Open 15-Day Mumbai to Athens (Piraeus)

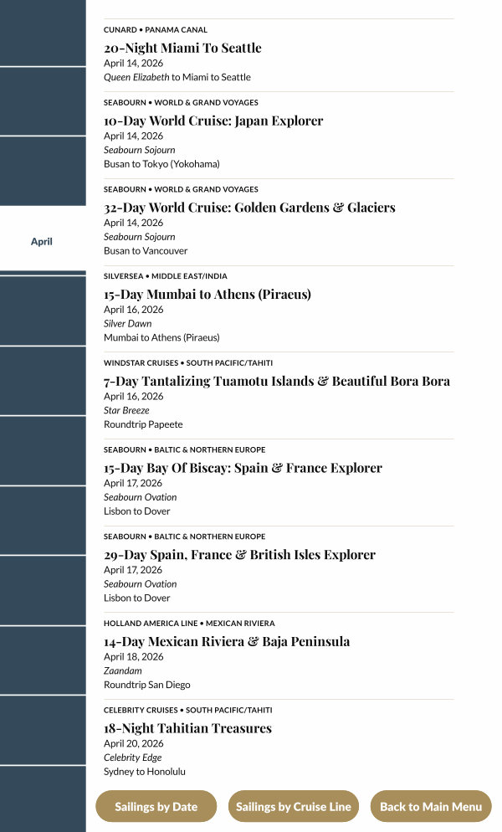[x=207, y=295]
